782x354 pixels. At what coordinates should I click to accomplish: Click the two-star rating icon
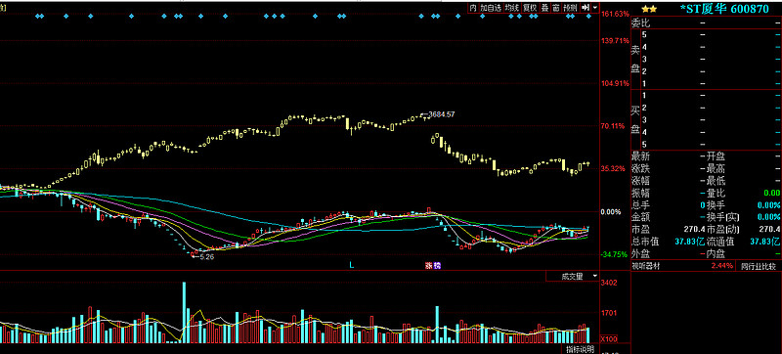pyautogui.click(x=649, y=9)
